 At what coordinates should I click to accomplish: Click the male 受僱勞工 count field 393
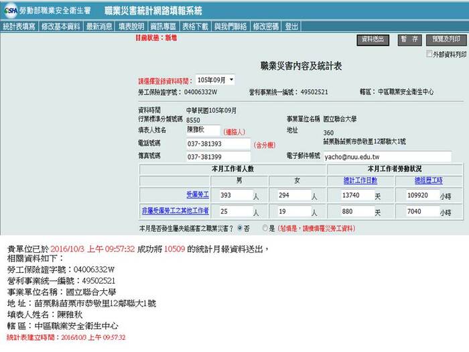pyautogui.click(x=236, y=195)
